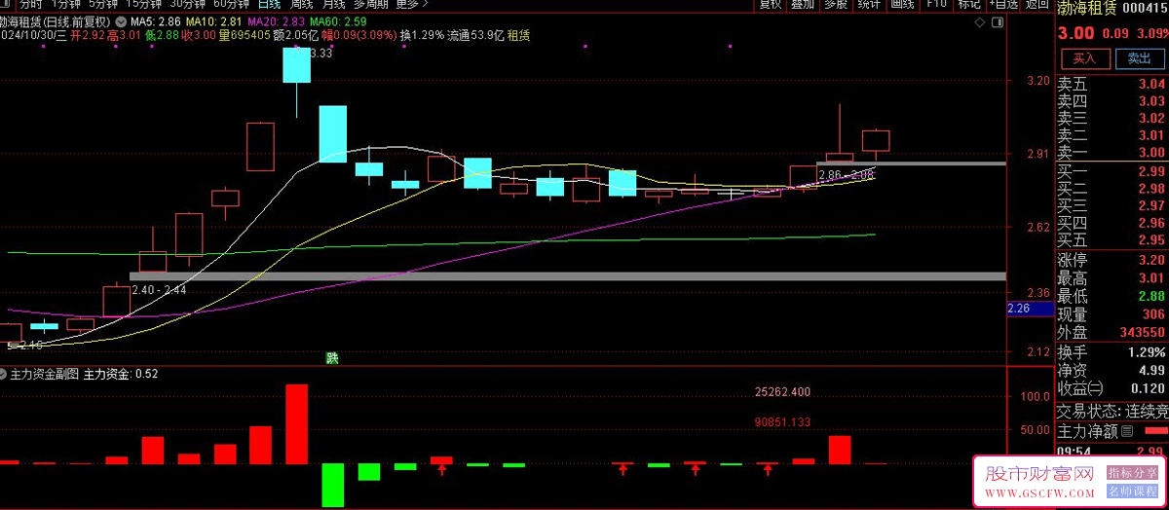The image size is (1169, 510).
Task: Open the 复权 adjustment option
Action: (x=770, y=4)
